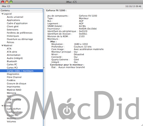The width and height of the screenshot is (143, 126).
Task: Click the Contenu column header
Action: (21, 11)
